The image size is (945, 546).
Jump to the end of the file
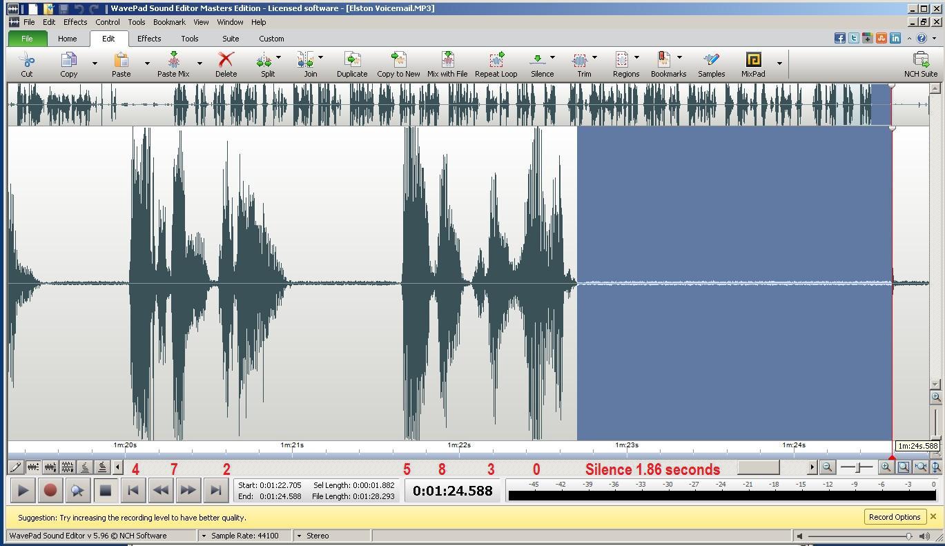click(x=215, y=491)
